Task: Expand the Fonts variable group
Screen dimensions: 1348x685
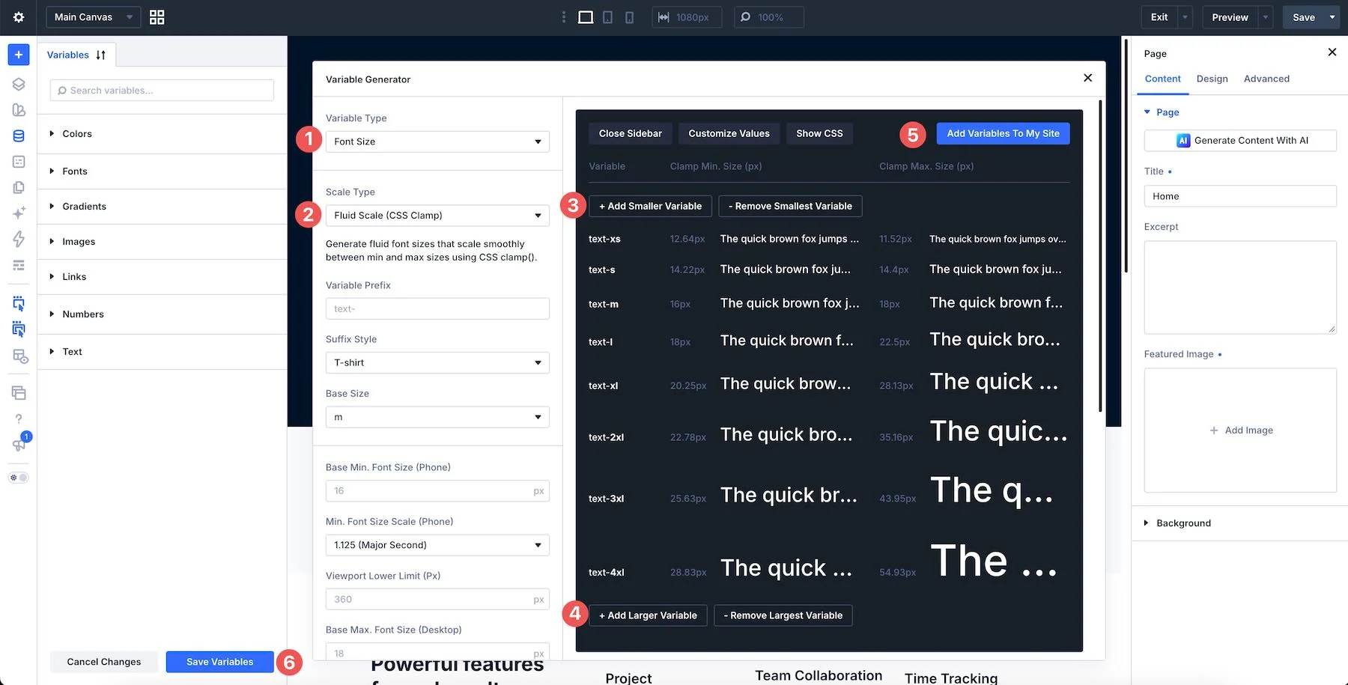Action: (x=163, y=171)
